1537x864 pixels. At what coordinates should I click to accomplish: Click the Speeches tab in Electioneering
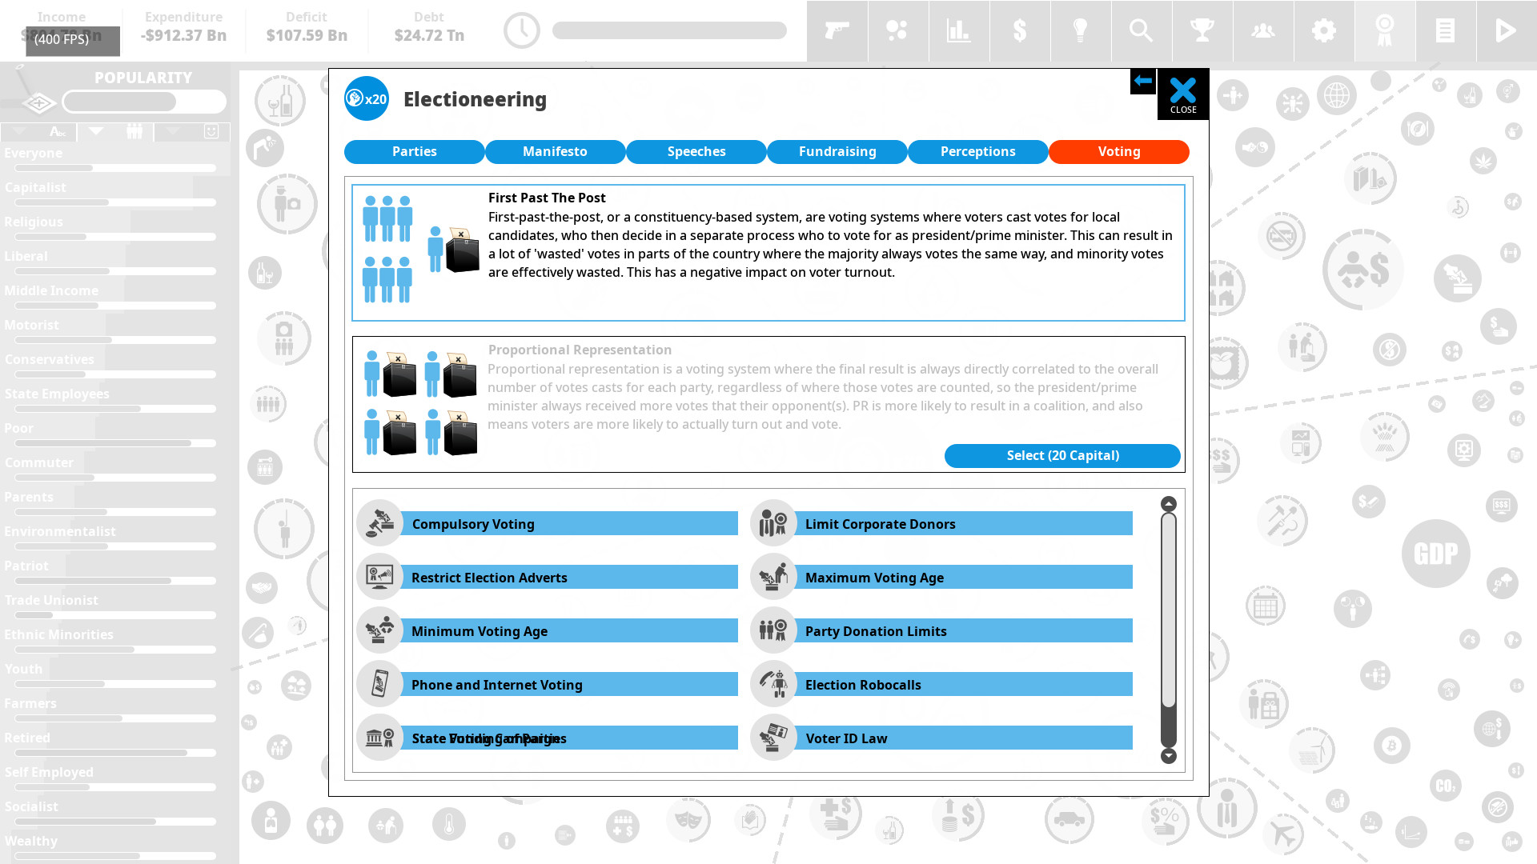point(696,151)
